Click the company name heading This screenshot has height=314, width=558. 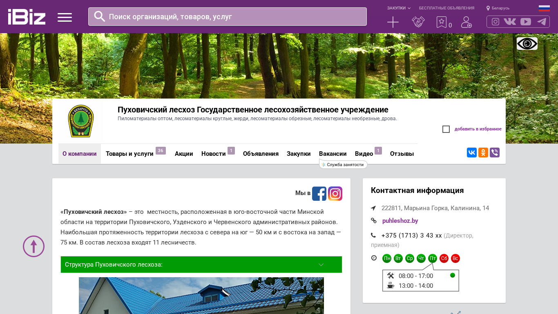click(x=253, y=110)
